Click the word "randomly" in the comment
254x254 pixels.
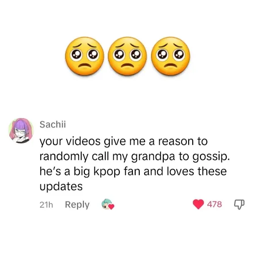click(x=64, y=157)
